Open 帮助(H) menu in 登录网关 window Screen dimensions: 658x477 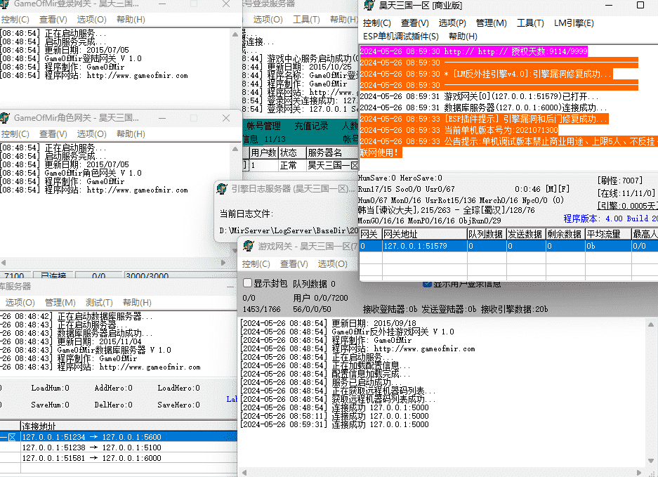tap(131, 19)
